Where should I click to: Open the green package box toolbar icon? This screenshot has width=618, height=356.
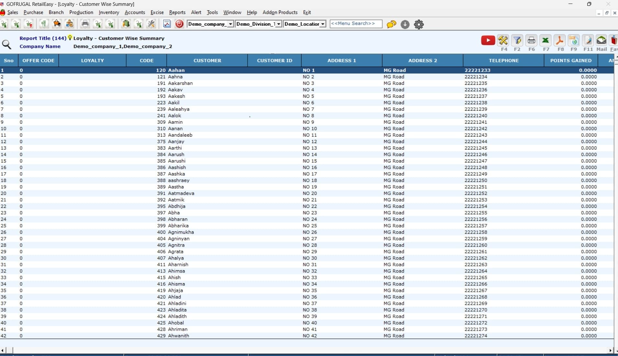click(126, 24)
